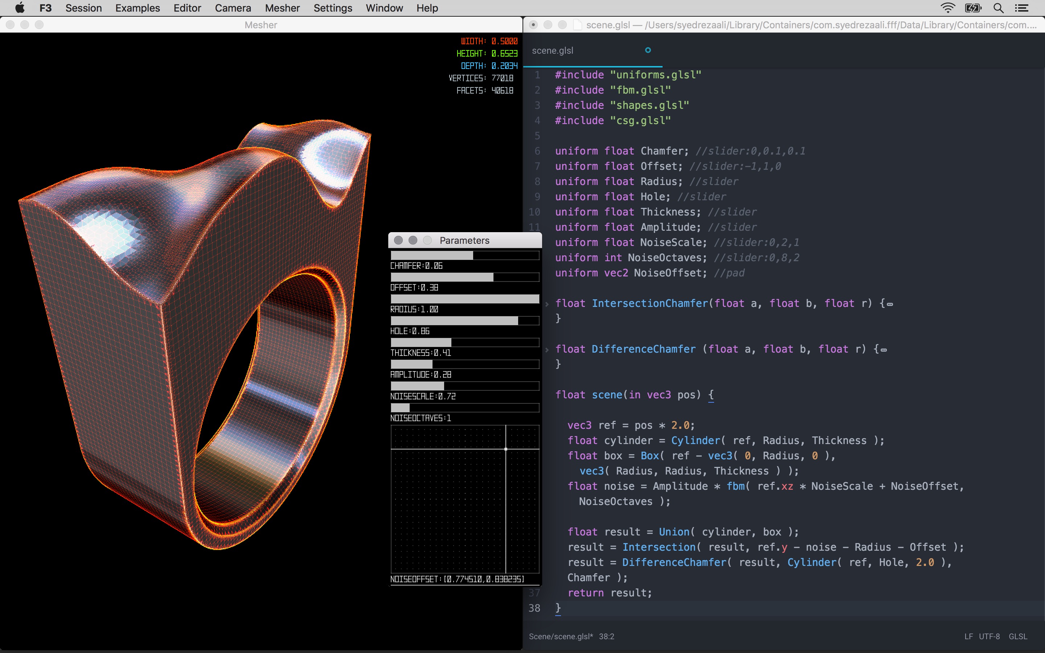Unfold the collapsed IntersectionChamfer body marker
Image resolution: width=1045 pixels, height=653 pixels.
(890, 304)
